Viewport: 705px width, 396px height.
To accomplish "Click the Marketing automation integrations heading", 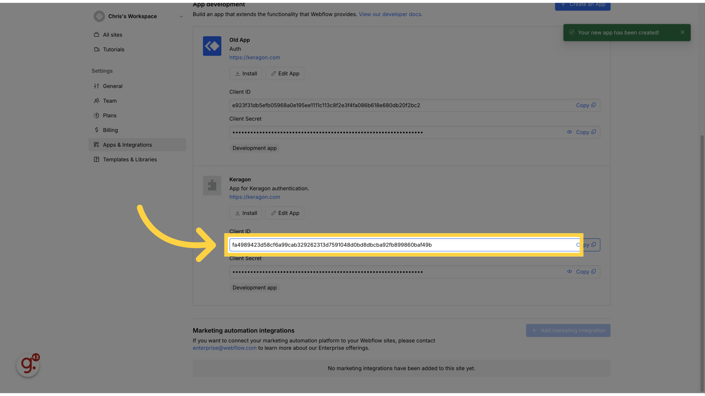I will [243, 330].
